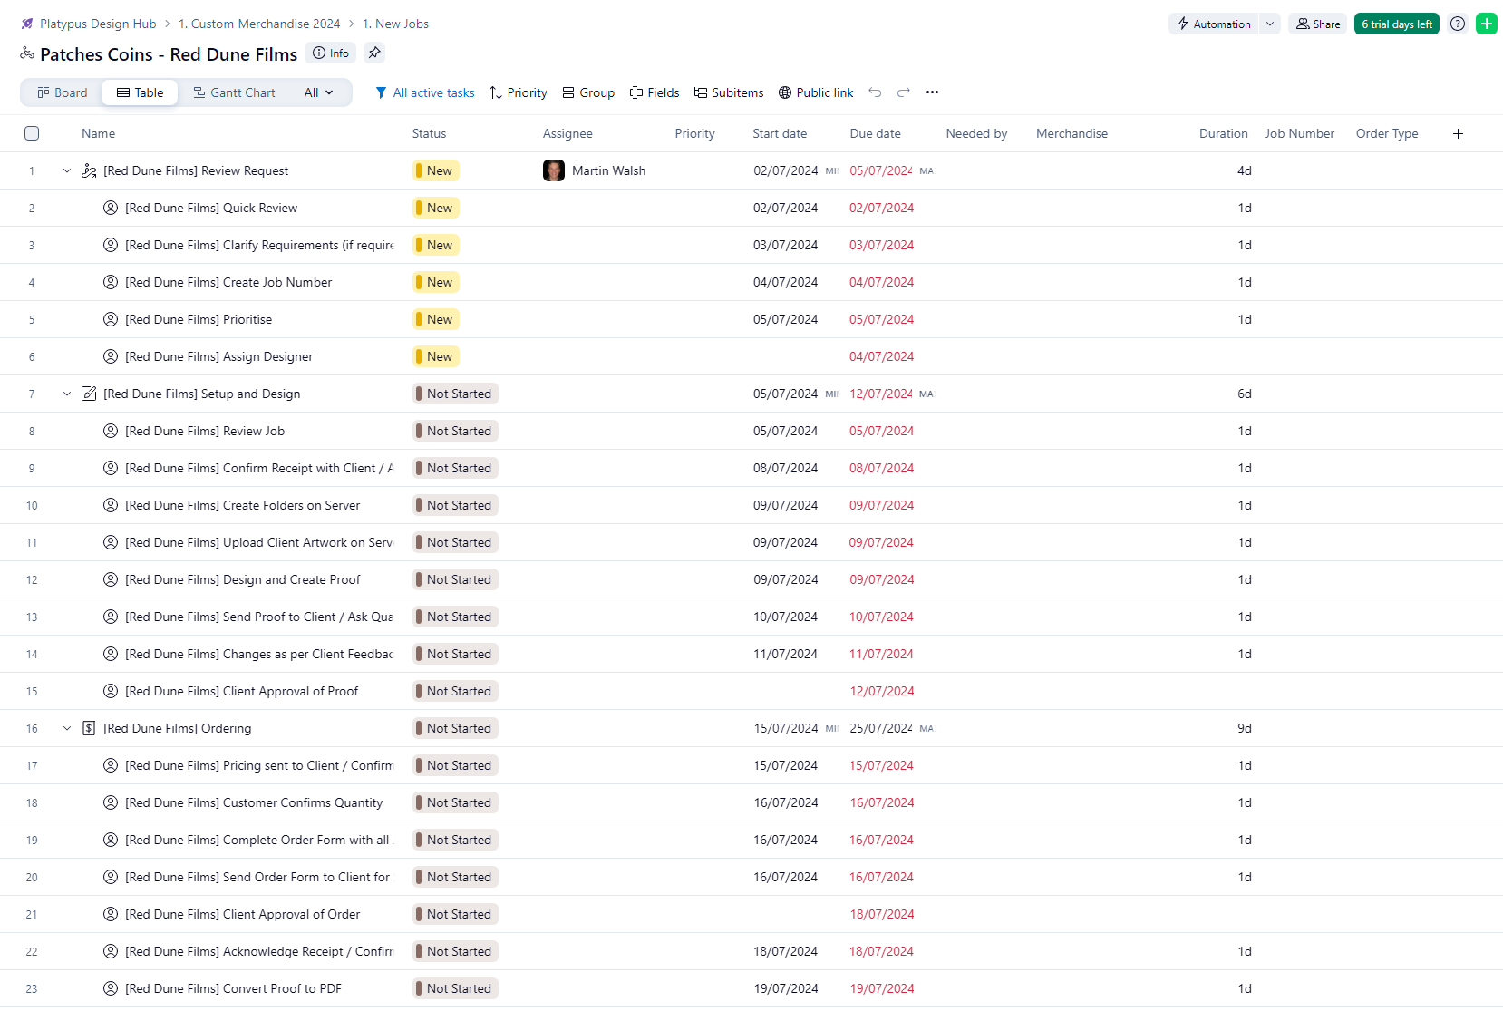Click the pin icon beside Info
1503x1011 pixels.
coord(373,53)
